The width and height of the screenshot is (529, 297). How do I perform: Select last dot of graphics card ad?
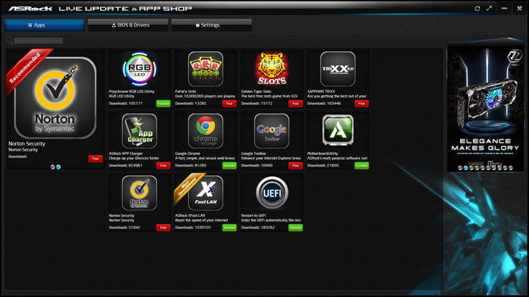[x=511, y=168]
